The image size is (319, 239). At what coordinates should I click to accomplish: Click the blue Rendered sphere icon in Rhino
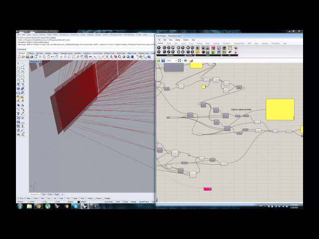[132, 57]
